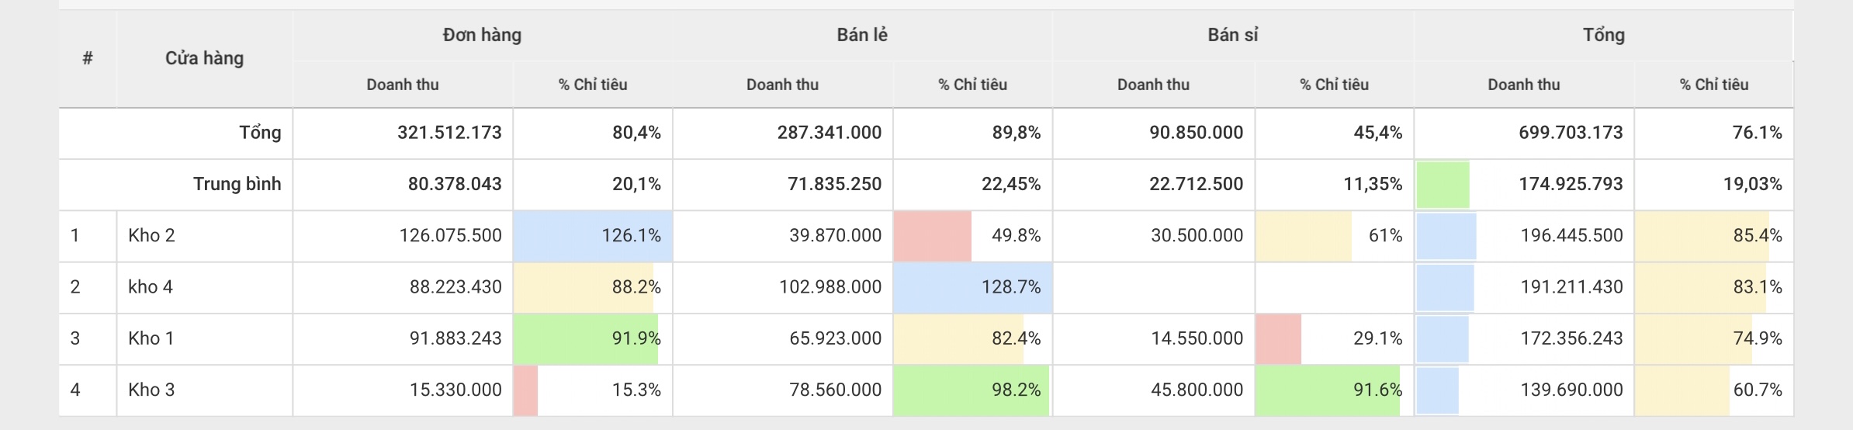Screen dimensions: 1853x430
Task: Click the green 98.2% progress bar
Action: tap(970, 390)
